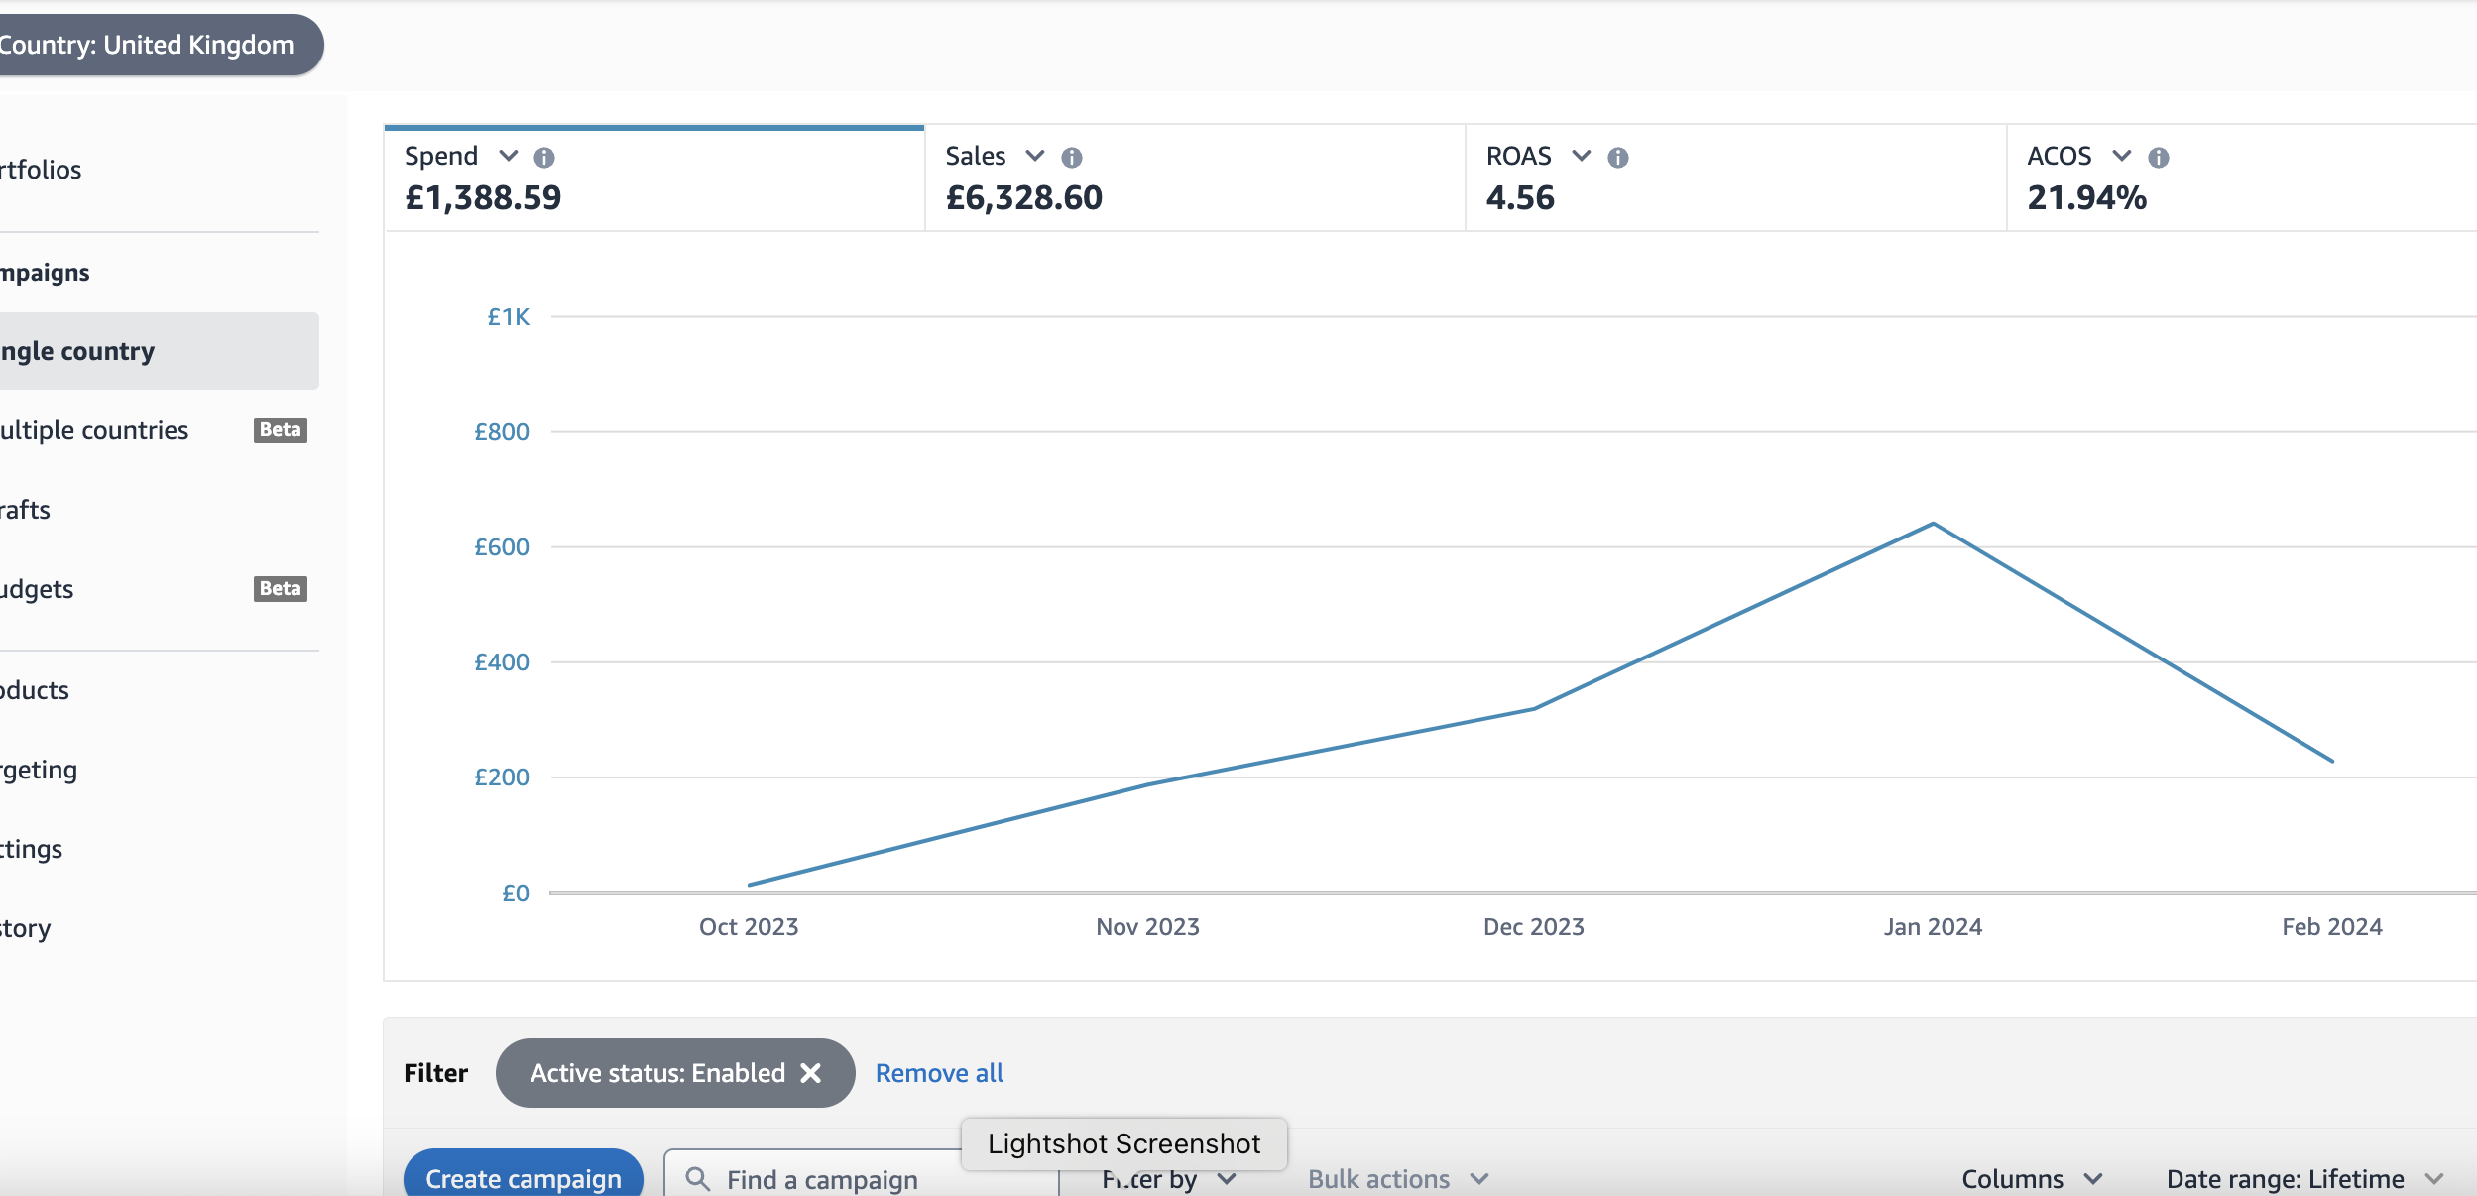
Task: Expand the Sales metric dropdown
Action: pos(1035,156)
